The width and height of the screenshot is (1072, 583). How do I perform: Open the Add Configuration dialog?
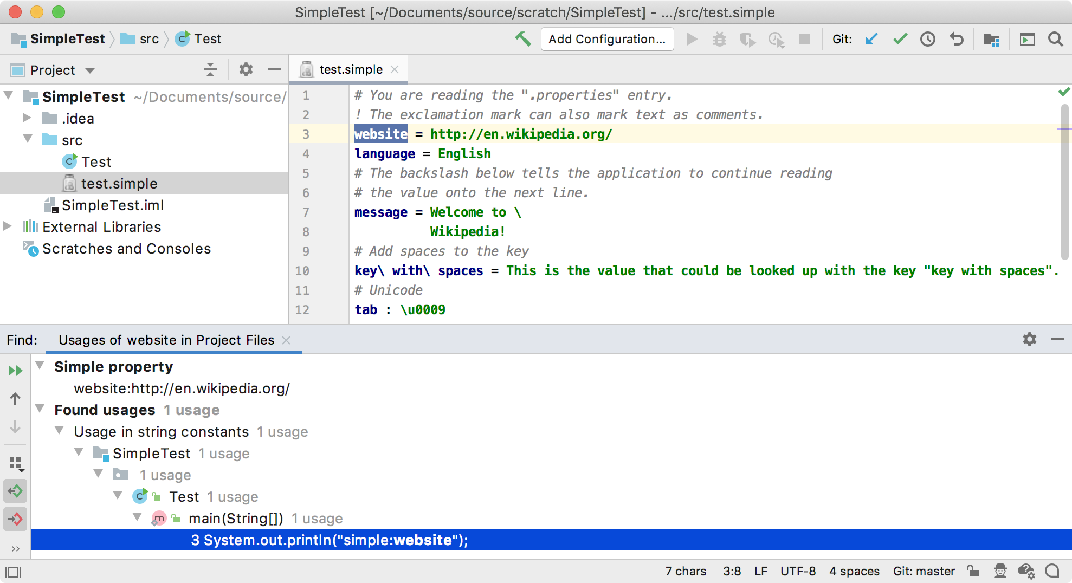(x=607, y=39)
